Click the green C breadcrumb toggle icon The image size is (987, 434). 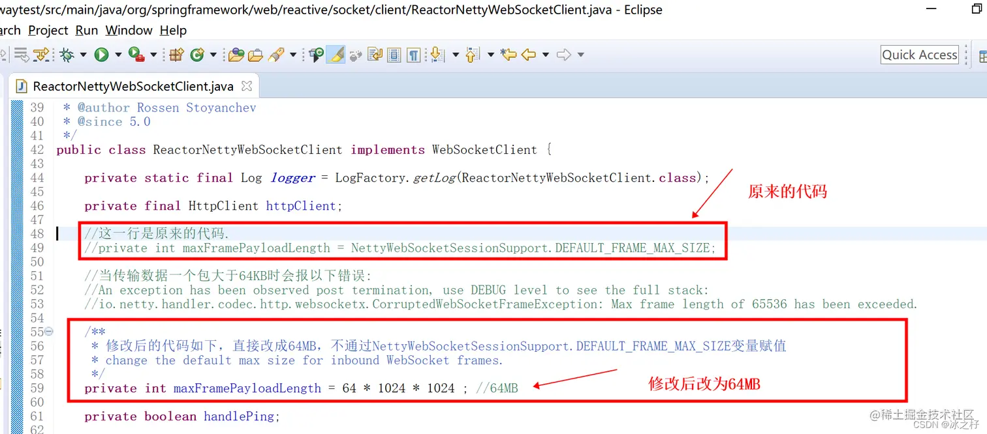tap(317, 55)
